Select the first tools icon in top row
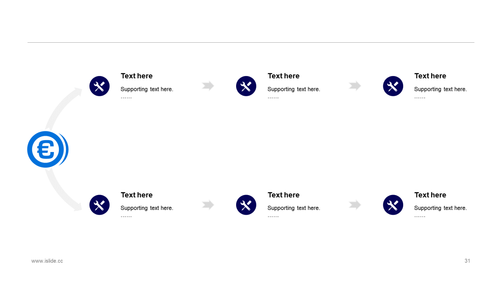This screenshot has width=502, height=282. (100, 86)
